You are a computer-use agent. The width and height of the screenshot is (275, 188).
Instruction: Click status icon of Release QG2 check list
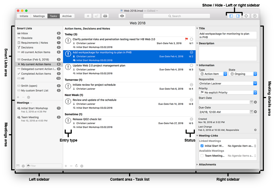coord(191,119)
